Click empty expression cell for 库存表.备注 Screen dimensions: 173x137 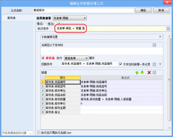(x=122, y=112)
